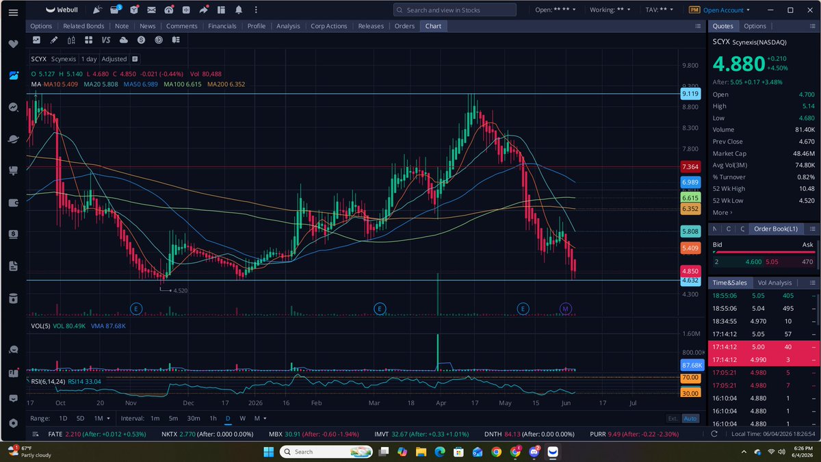
Task: Open the envelope messages icon
Action: tap(151, 10)
